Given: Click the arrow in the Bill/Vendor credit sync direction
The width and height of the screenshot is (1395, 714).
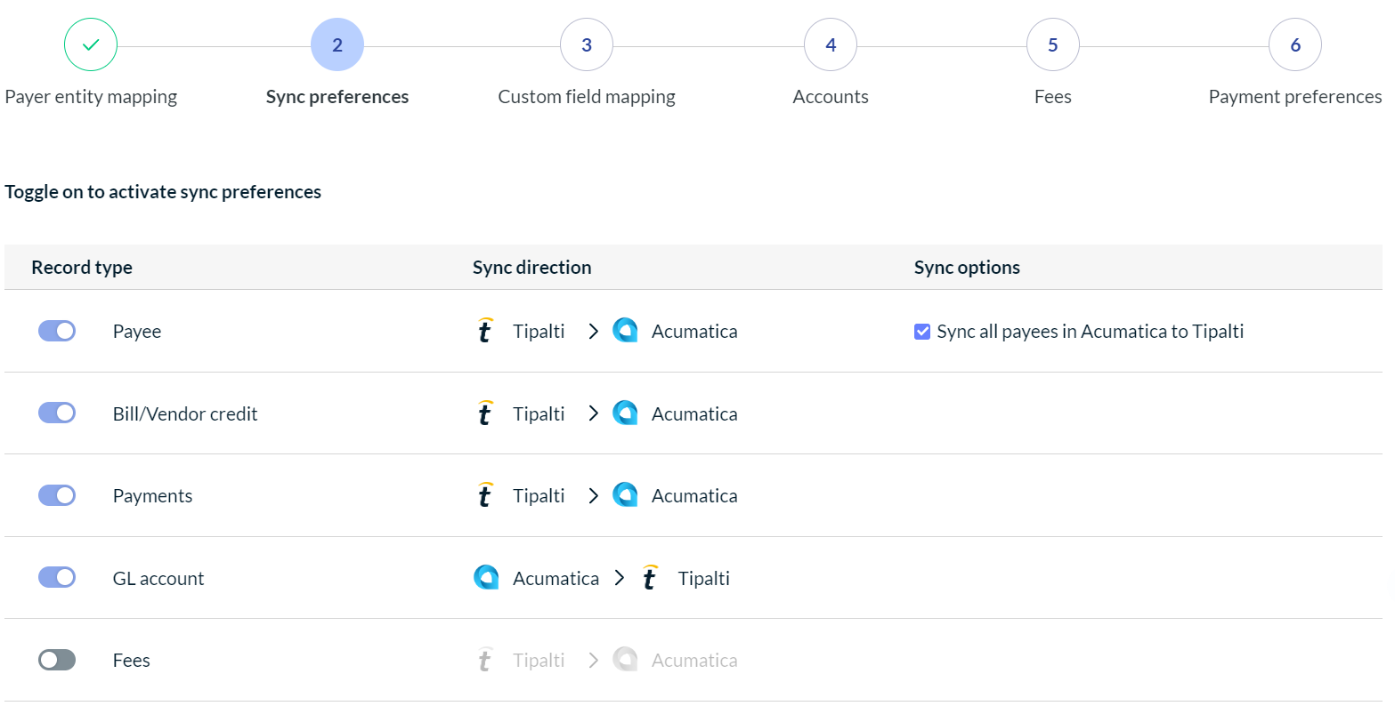Looking at the screenshot, I should click(594, 413).
